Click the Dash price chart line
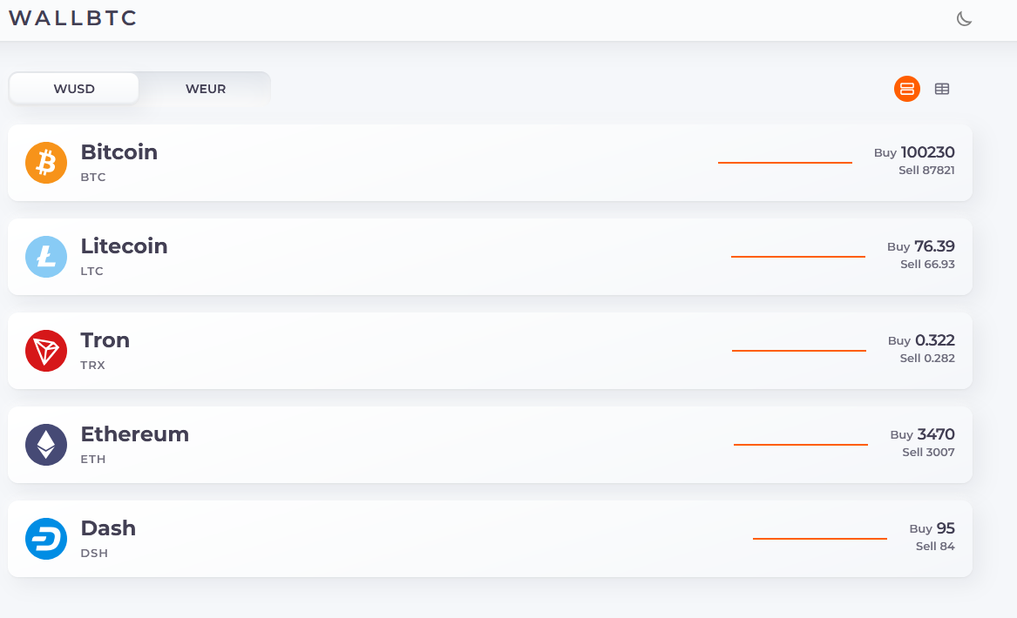 pyautogui.click(x=819, y=539)
